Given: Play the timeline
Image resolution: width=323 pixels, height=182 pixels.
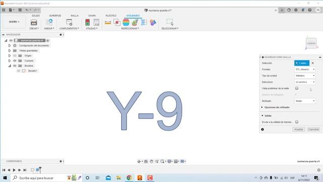Looking at the screenshot, I should click(14, 170).
